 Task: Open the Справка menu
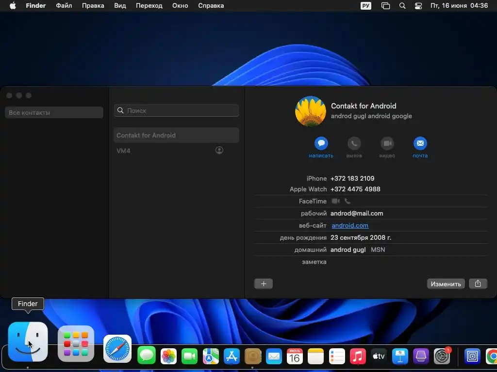point(211,6)
